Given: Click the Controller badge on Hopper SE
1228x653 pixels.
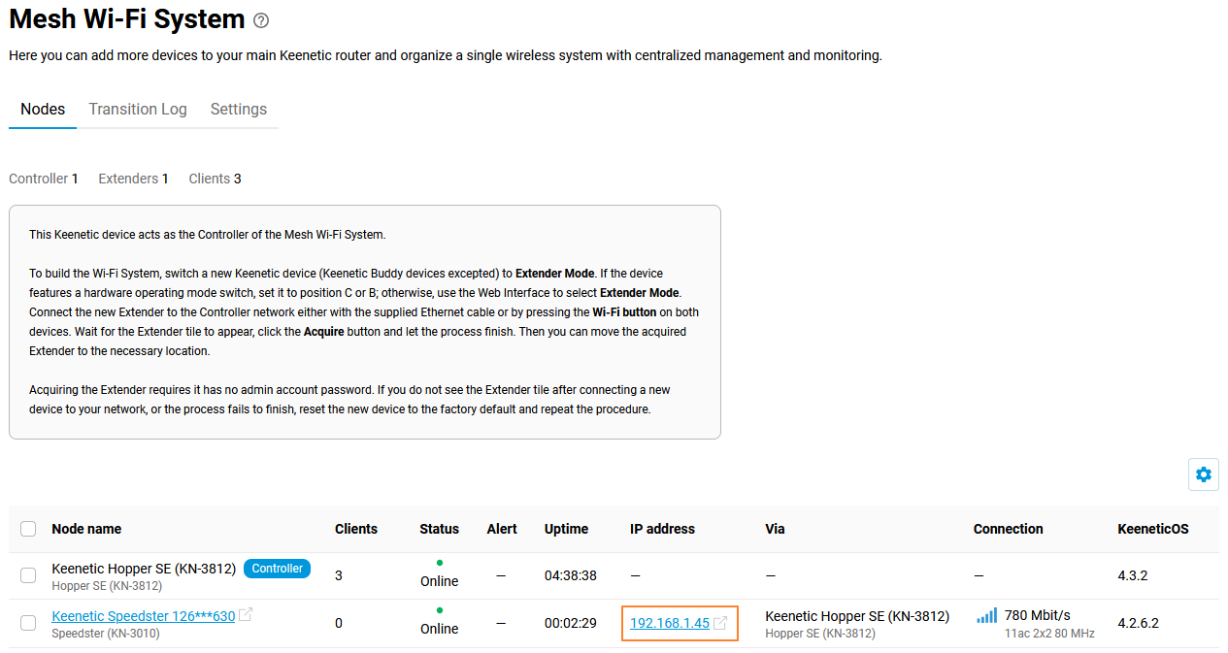Looking at the screenshot, I should click(277, 569).
